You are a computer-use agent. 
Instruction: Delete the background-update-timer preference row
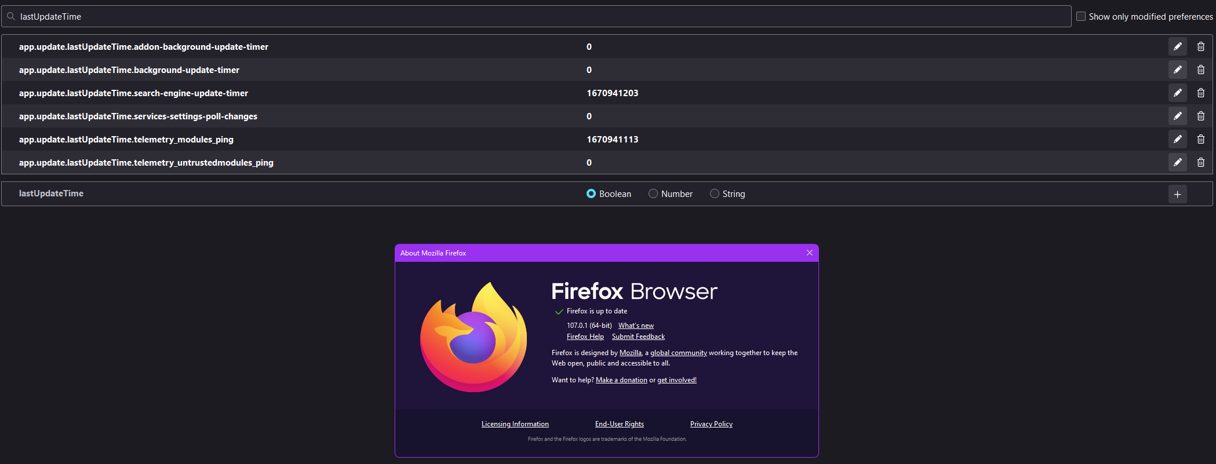click(x=1201, y=70)
